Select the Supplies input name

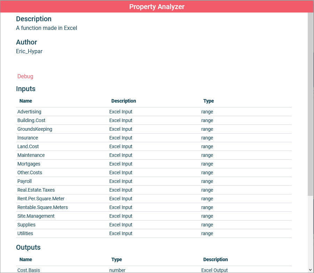(x=26, y=225)
